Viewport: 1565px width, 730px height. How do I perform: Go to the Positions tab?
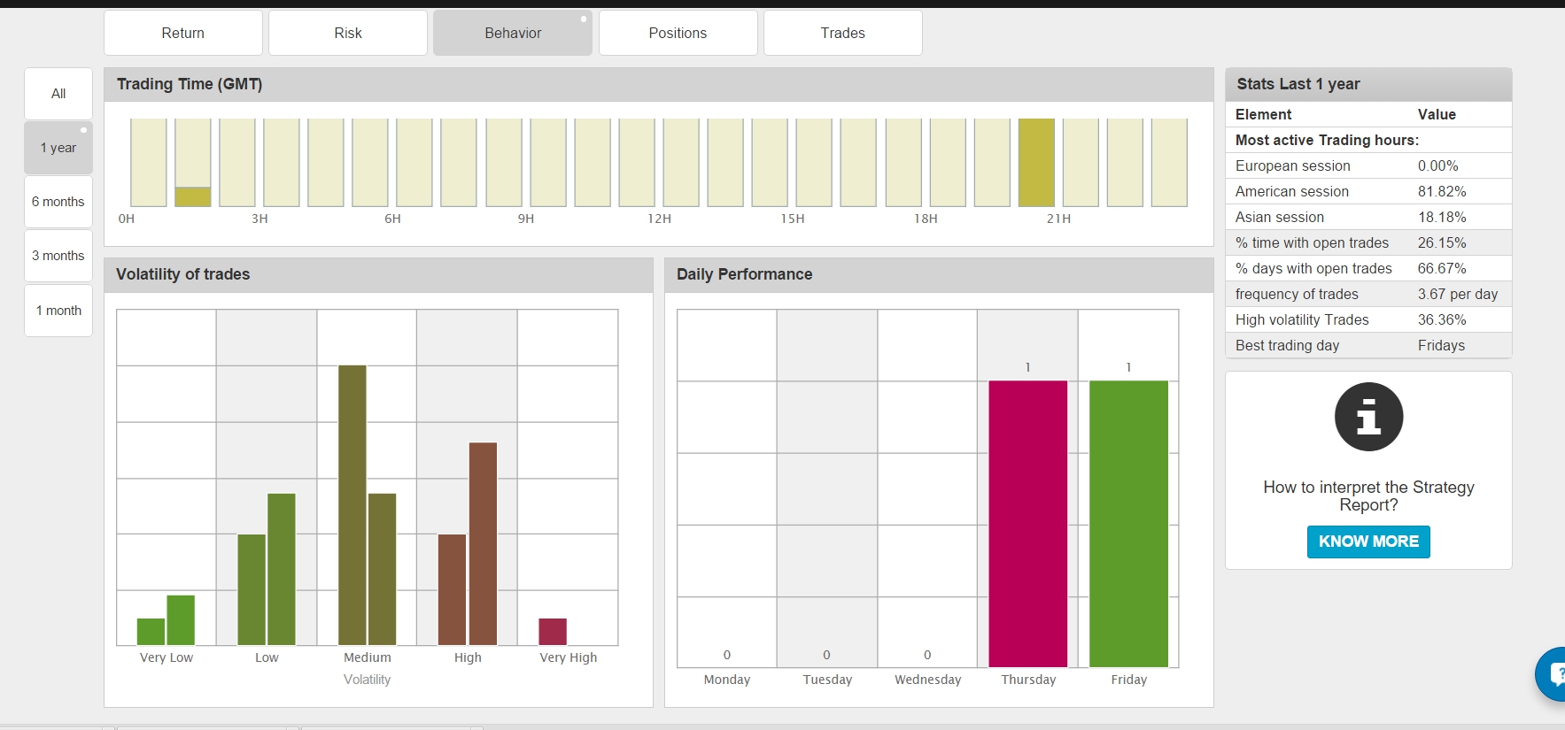(678, 33)
